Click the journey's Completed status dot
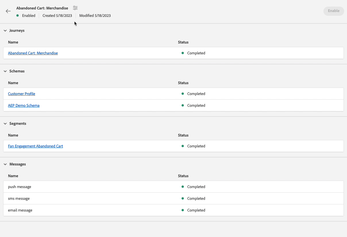Screen dimensions: 347x237 [183, 53]
